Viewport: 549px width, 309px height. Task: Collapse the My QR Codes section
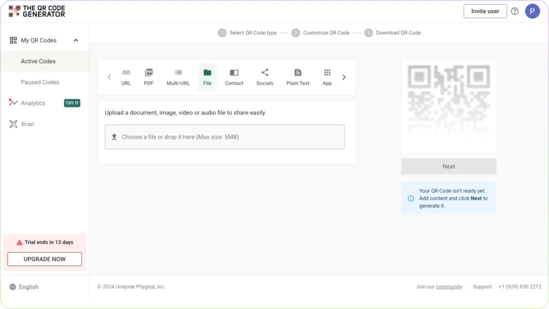point(76,40)
